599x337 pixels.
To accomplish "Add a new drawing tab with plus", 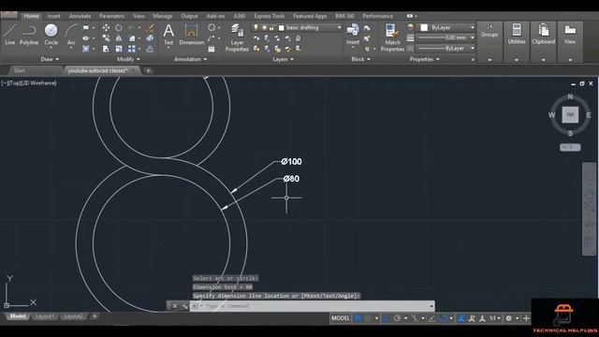I will (148, 71).
